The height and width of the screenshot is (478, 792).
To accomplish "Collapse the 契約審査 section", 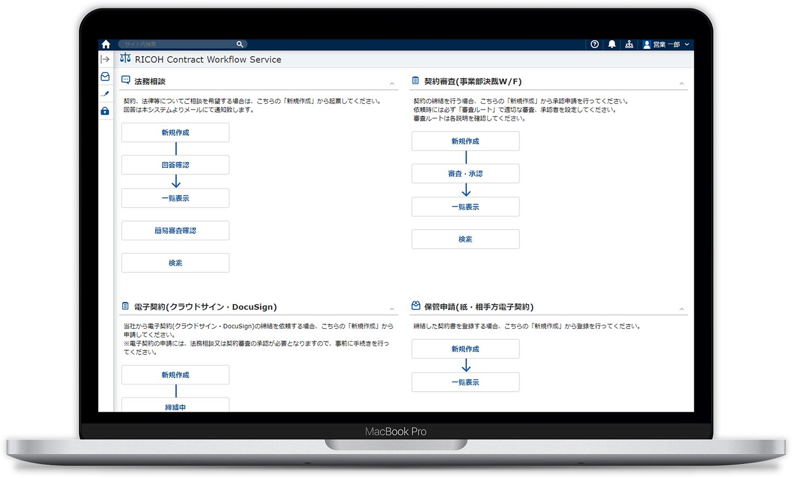I will tap(682, 84).
